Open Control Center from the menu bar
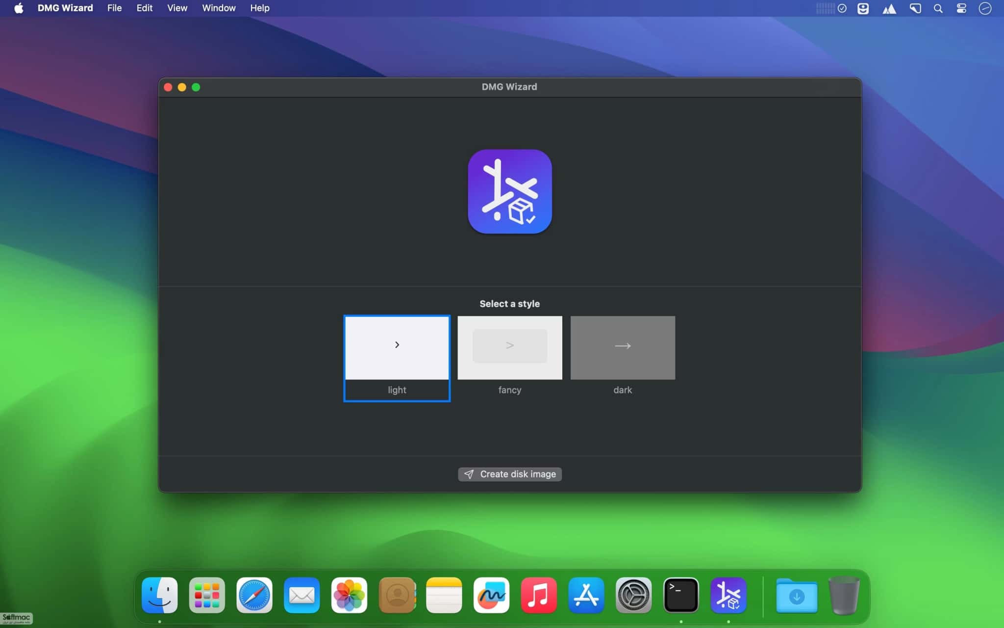The height and width of the screenshot is (628, 1004). pyautogui.click(x=961, y=8)
